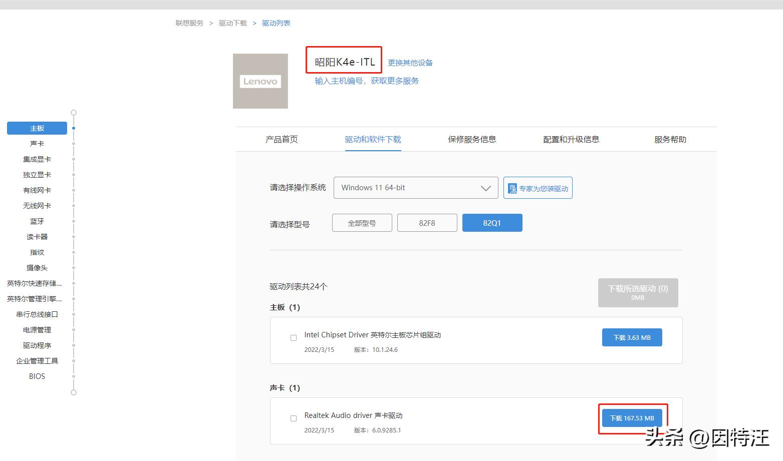The height and width of the screenshot is (461, 783).
Task: Click the 下载所选驱动 batch download button
Action: click(x=638, y=293)
